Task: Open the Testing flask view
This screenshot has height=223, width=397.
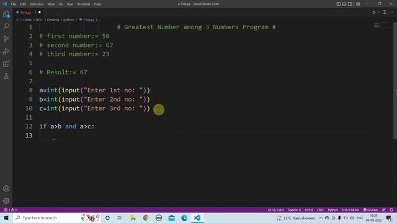Action: click(x=6, y=76)
